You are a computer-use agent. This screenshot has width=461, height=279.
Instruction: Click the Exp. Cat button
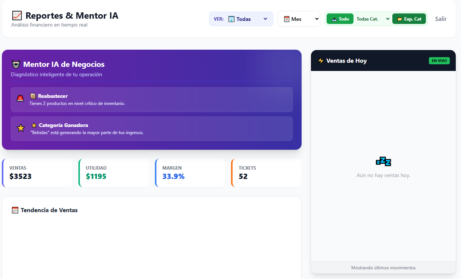pyautogui.click(x=409, y=19)
